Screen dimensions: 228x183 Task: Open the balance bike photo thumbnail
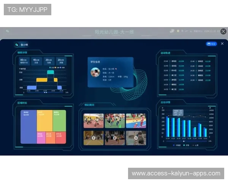pos(93,120)
